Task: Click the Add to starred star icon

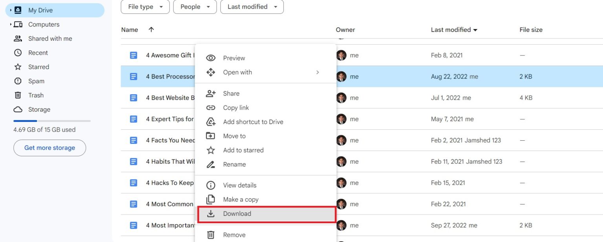Action: (211, 150)
